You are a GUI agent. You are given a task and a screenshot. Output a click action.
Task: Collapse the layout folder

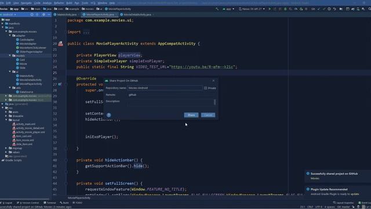tap(6, 120)
